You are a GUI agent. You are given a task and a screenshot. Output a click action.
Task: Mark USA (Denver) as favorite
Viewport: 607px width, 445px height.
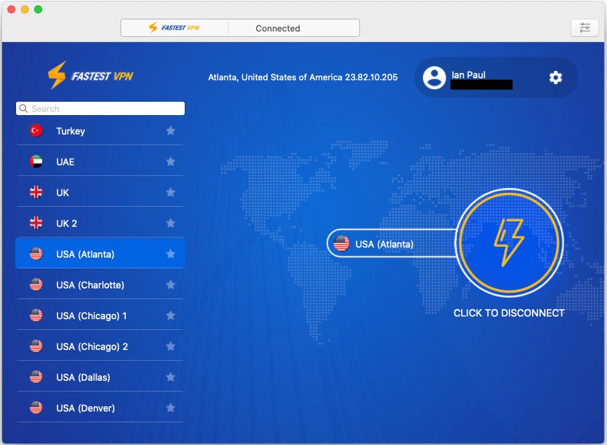coord(171,408)
